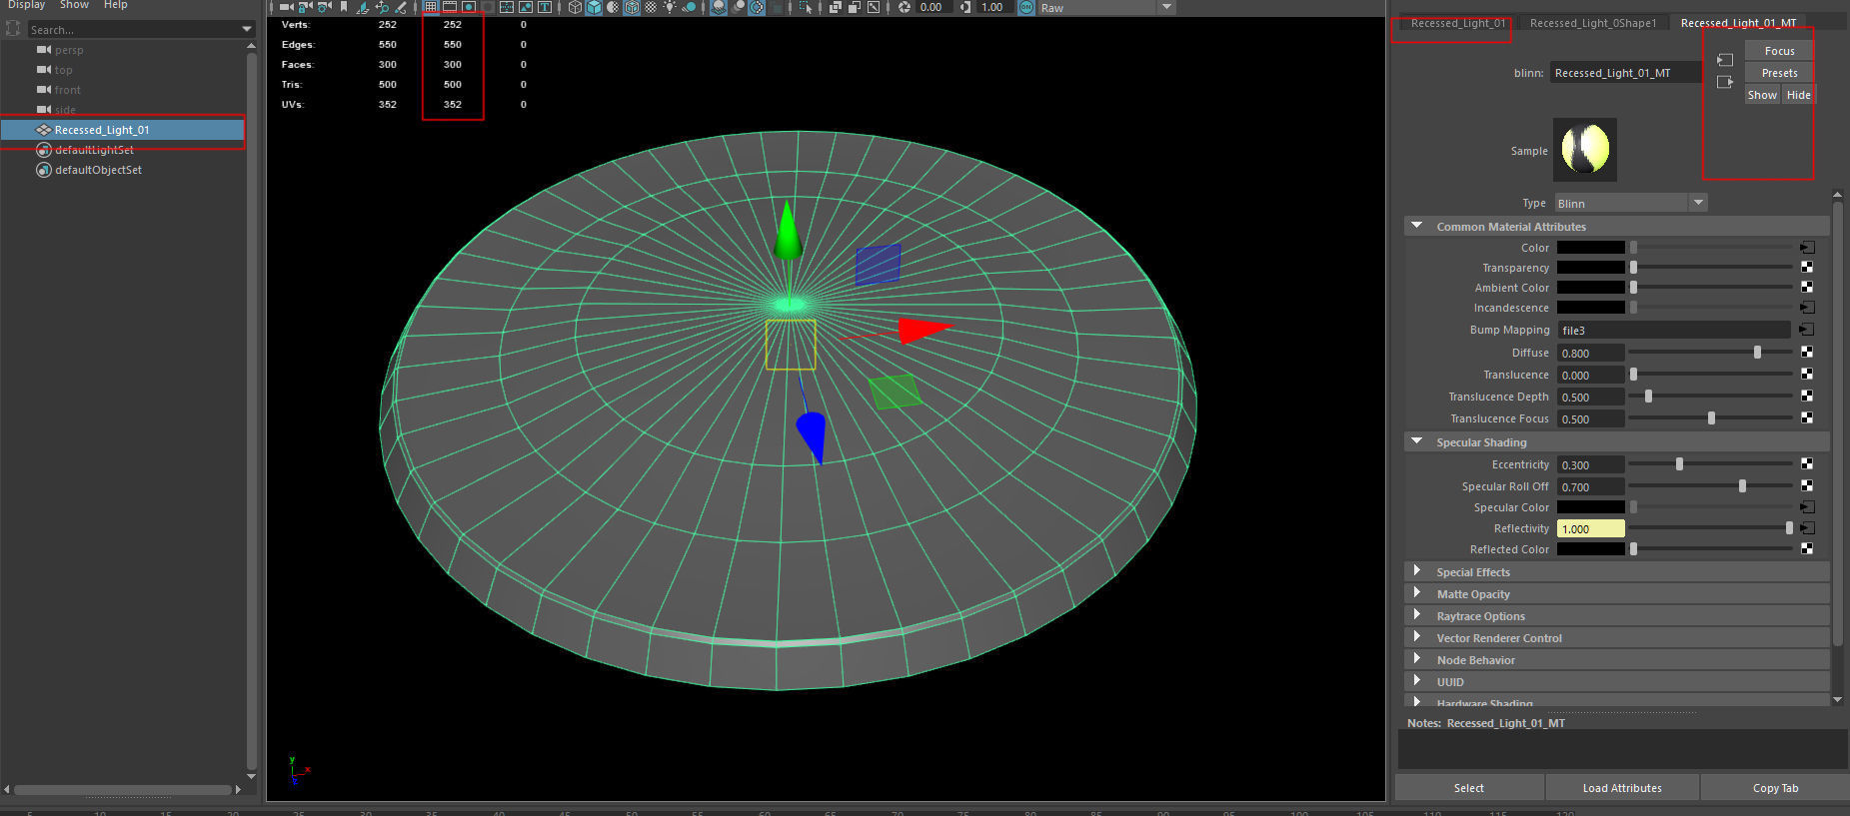Select the Recessed_Light_01_MT tab
Viewport: 1850px width, 816px height.
(1738, 23)
